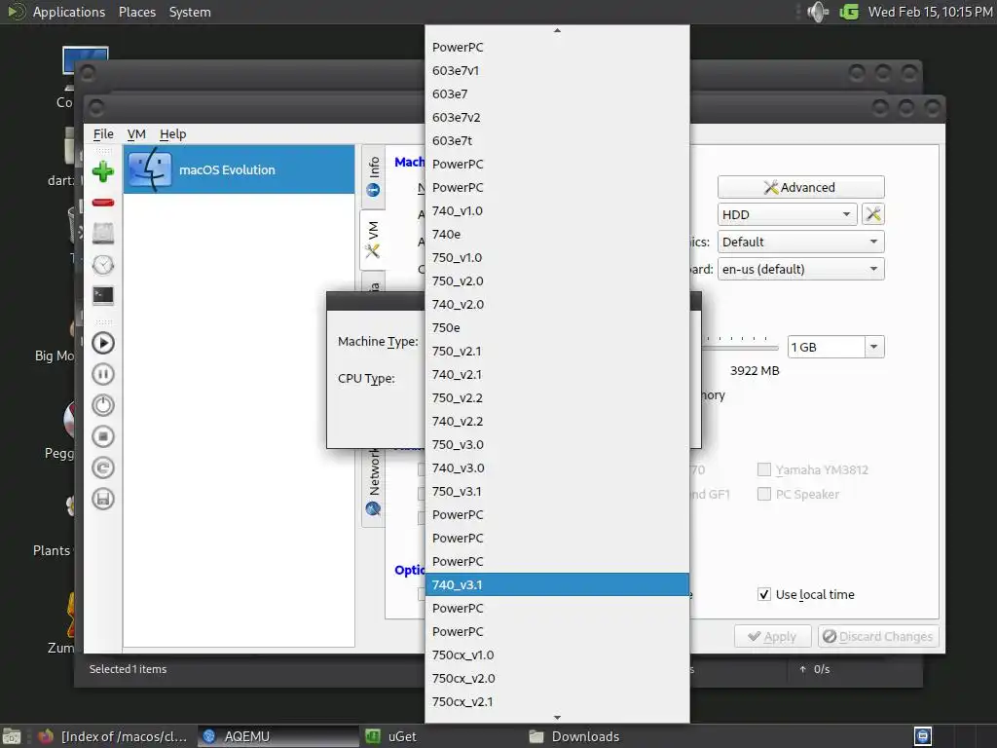Click the Discard Changes button

tap(878, 636)
